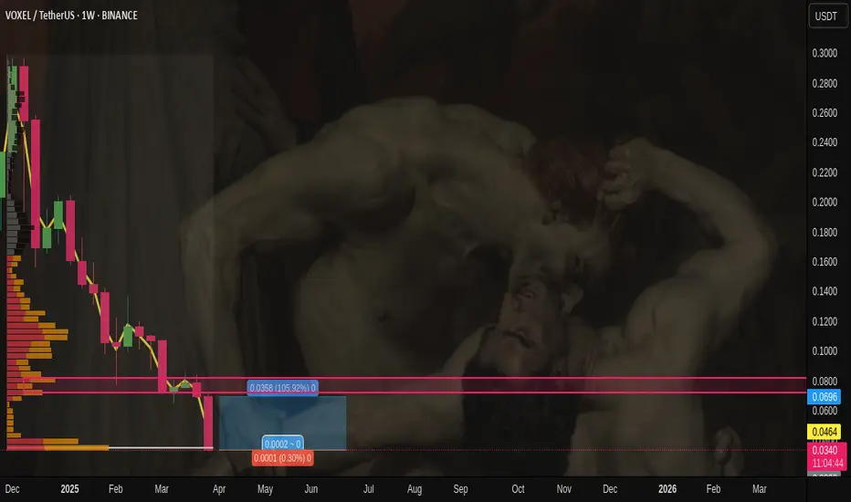Click the 0.1000 price axis label

pos(825,351)
